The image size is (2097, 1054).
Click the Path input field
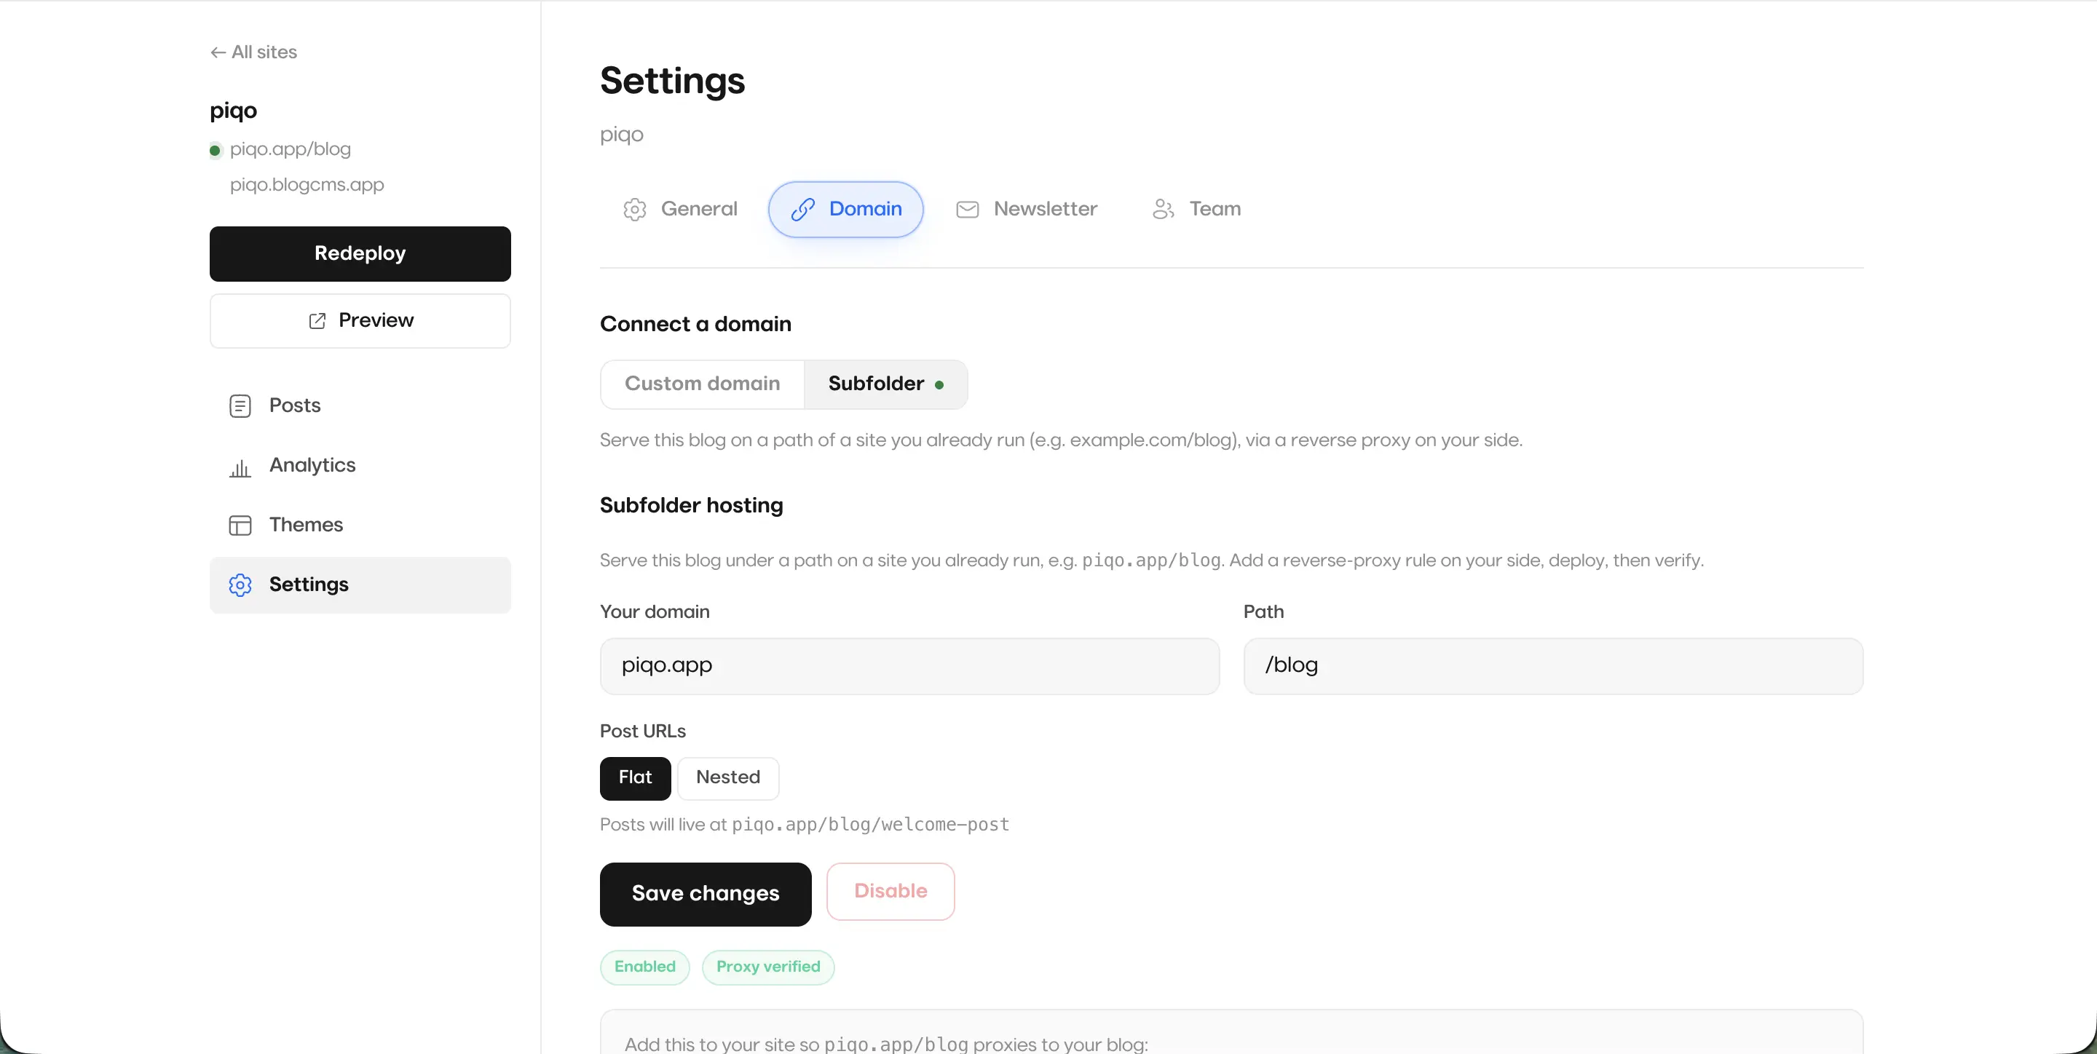pyautogui.click(x=1553, y=666)
